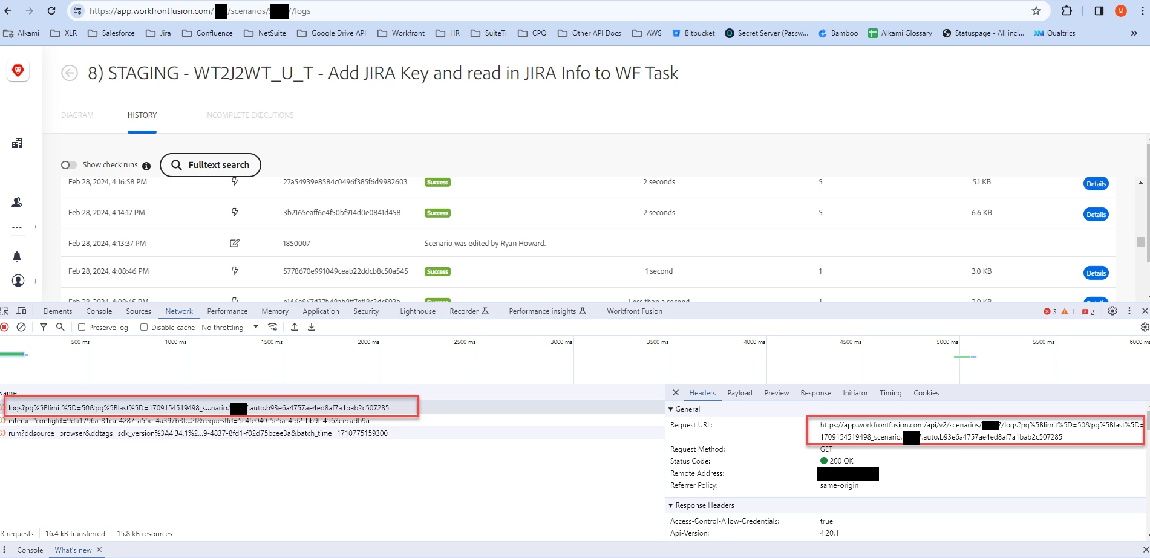Click the Export HAR download icon
This screenshot has width=1150, height=558.
312,327
